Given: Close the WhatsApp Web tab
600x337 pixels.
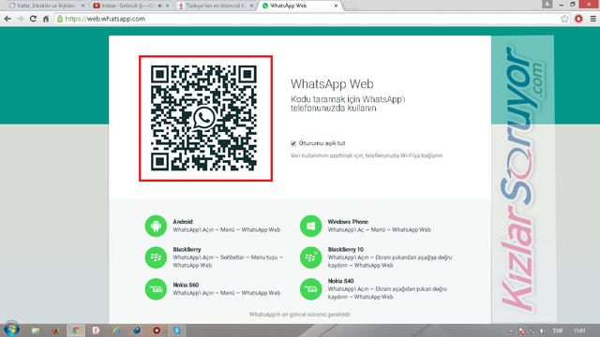Looking at the screenshot, I should click(x=336, y=6).
